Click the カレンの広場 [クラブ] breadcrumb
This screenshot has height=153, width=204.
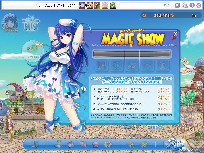[x=52, y=5]
